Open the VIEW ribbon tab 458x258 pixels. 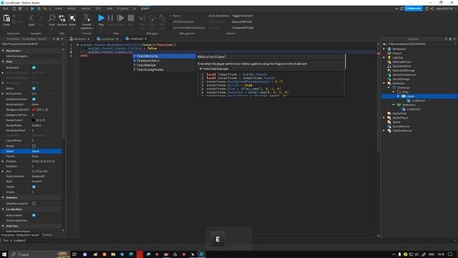click(x=109, y=9)
